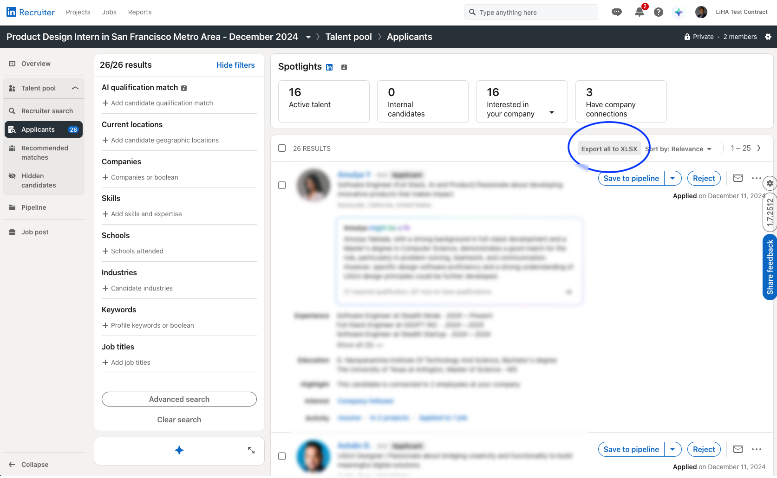Click plus icon for Add job titles
Screen dimensions: 777x478
click(x=105, y=362)
